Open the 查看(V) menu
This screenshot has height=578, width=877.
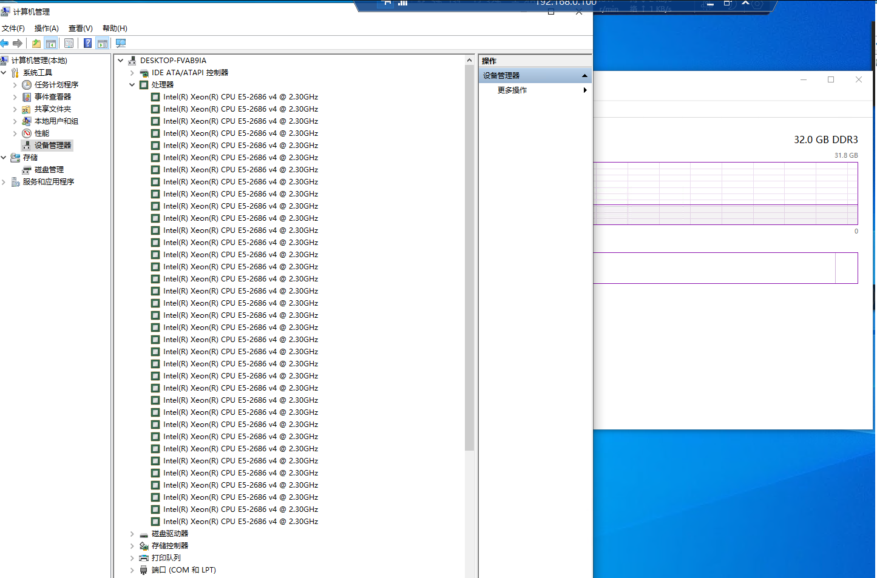pyautogui.click(x=81, y=29)
